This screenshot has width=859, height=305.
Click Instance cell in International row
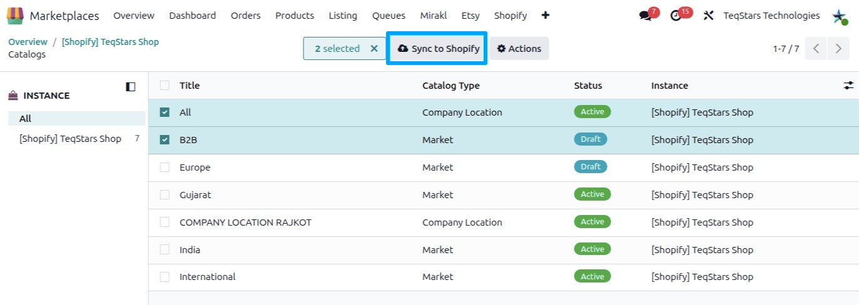point(702,277)
